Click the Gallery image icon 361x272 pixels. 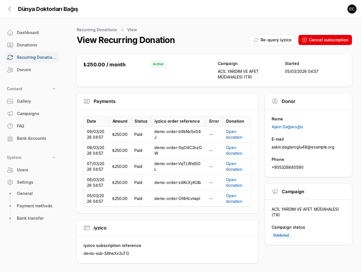pyautogui.click(x=10, y=101)
